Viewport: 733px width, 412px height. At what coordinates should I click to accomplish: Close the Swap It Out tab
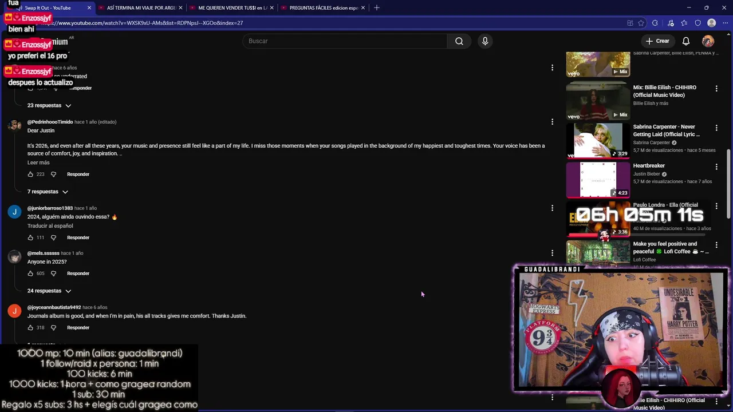[89, 8]
